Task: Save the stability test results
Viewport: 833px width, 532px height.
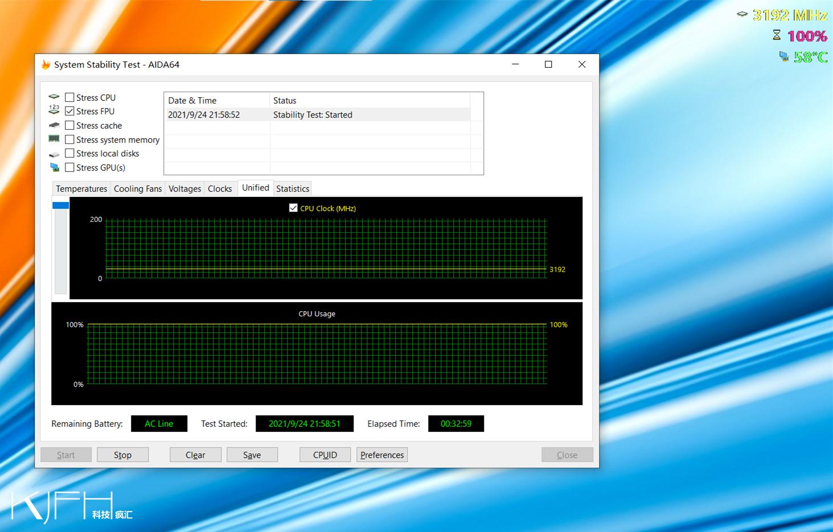Action: coord(252,454)
